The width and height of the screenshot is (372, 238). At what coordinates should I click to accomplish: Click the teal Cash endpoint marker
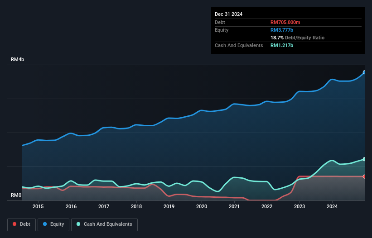364,159
